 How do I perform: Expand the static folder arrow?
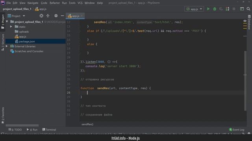pos(11,27)
